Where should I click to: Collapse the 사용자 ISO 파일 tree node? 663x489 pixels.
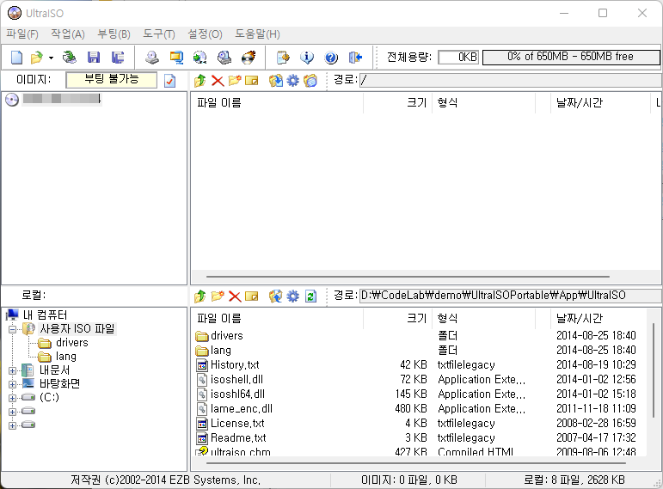pyautogui.click(x=12, y=329)
